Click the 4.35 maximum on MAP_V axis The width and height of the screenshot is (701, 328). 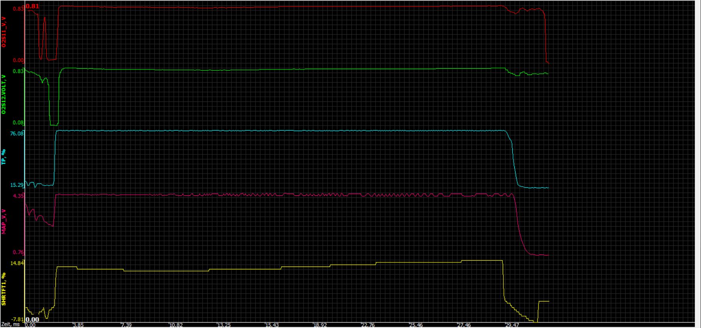[x=18, y=196]
